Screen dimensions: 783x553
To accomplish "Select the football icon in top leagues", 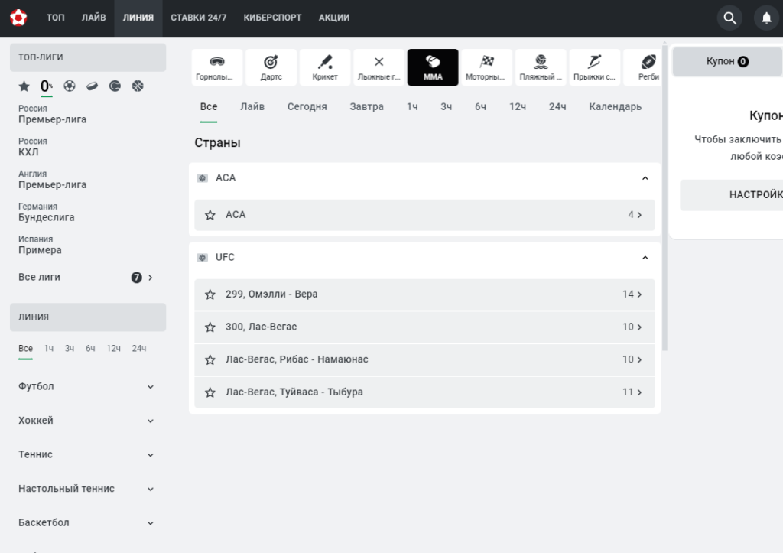I will 70,86.
